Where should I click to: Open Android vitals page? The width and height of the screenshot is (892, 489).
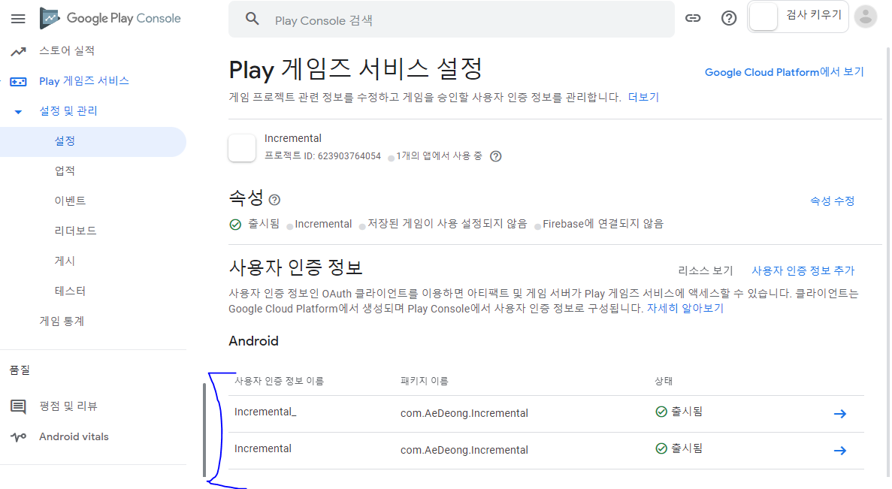pos(74,436)
